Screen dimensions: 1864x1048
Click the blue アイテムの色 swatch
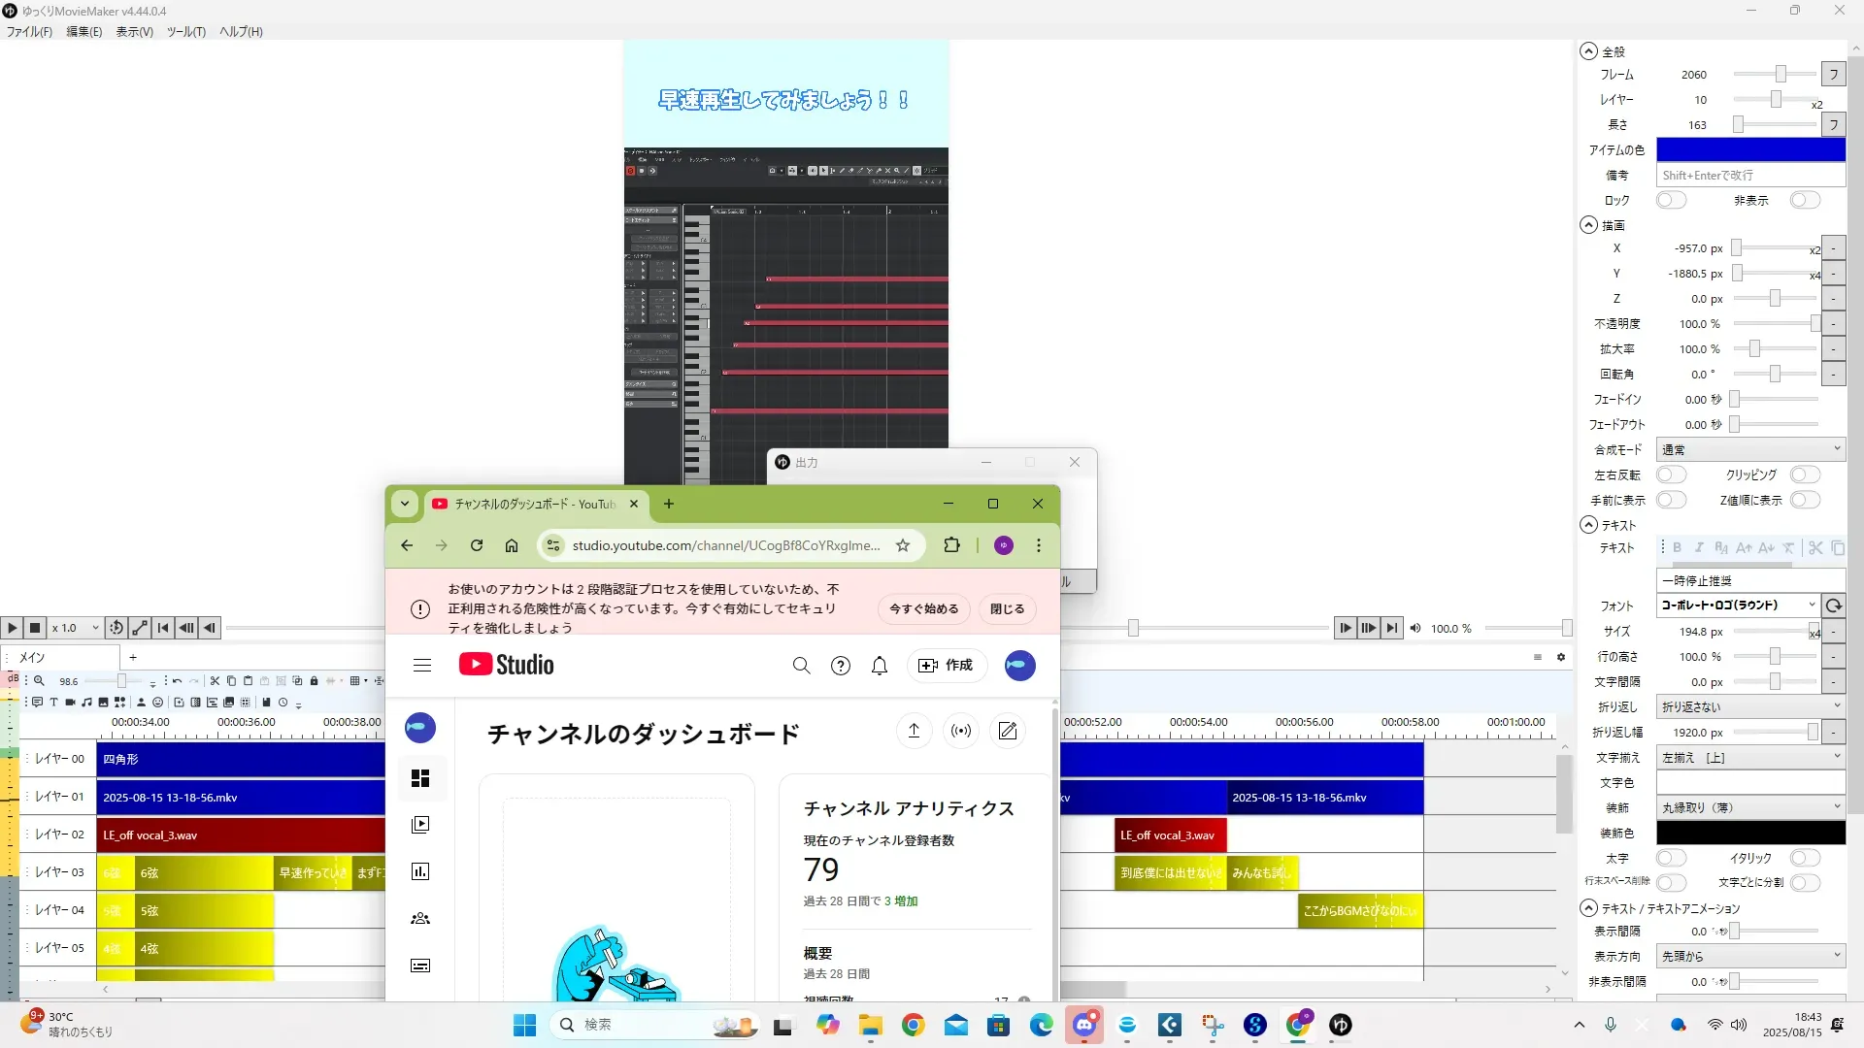click(1749, 149)
